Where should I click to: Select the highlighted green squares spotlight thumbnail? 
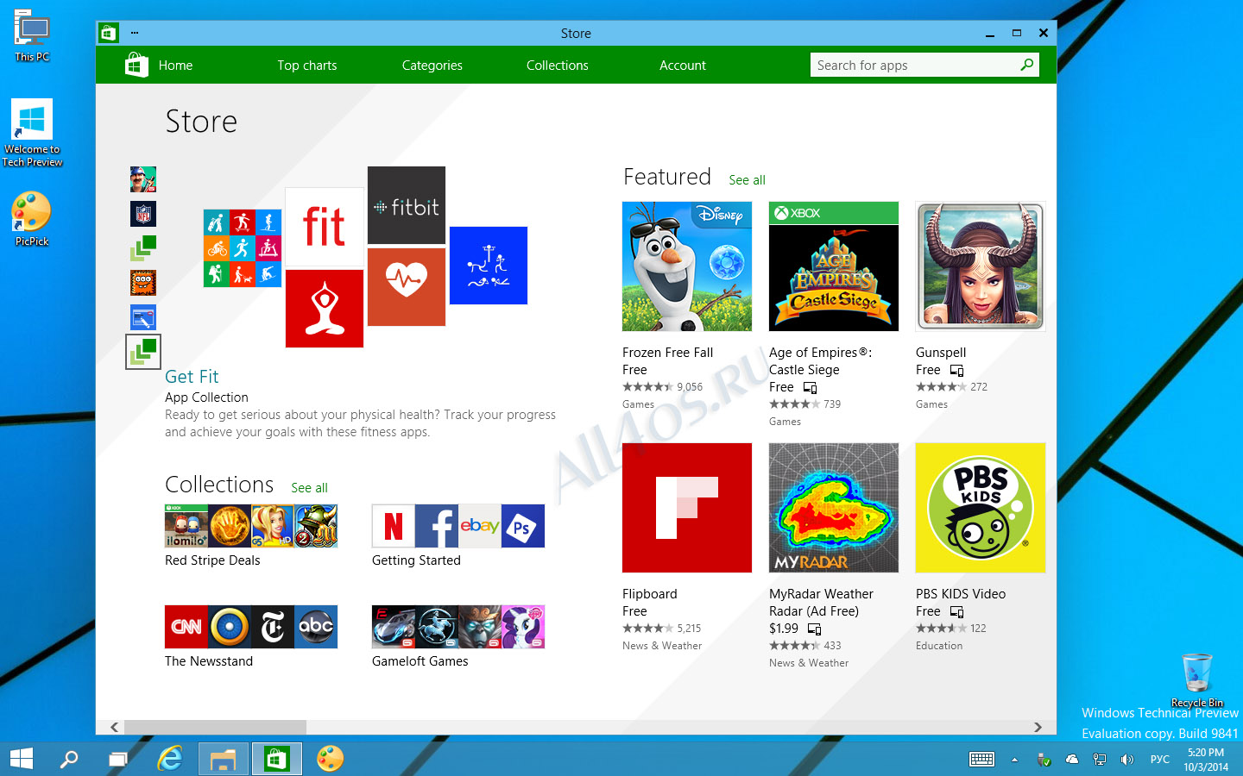tap(143, 352)
